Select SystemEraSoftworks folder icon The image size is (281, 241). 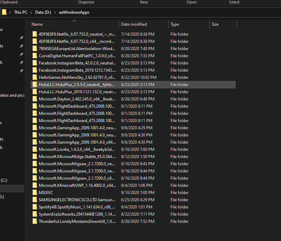[x=35, y=214]
